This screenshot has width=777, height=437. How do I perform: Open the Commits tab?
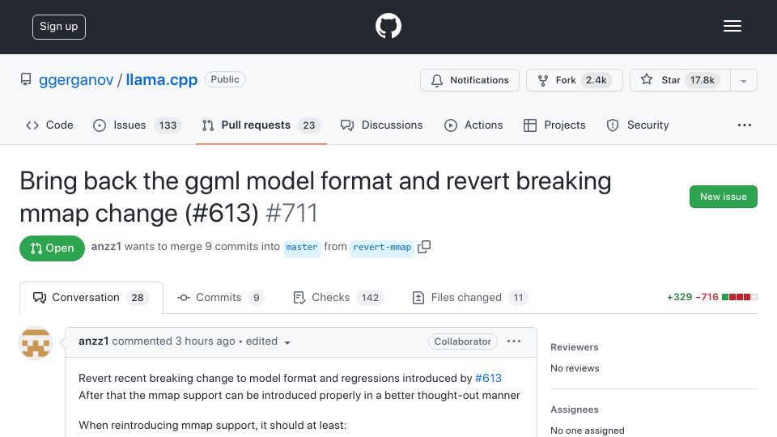coord(220,298)
